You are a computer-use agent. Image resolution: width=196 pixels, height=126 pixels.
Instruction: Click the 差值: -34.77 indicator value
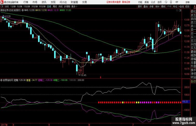32,80
